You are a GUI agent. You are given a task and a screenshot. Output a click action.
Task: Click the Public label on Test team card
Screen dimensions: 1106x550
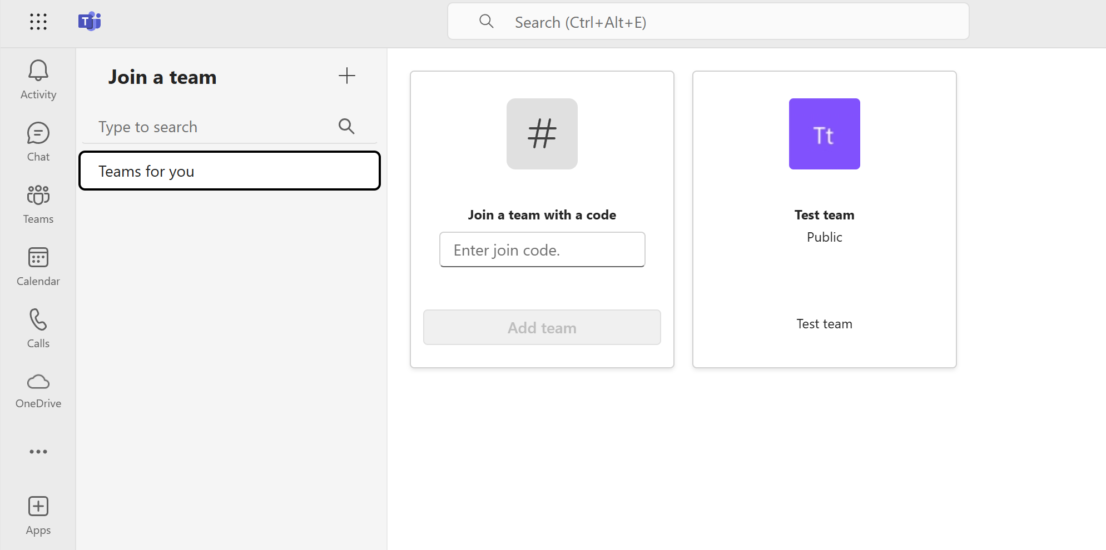pos(825,237)
